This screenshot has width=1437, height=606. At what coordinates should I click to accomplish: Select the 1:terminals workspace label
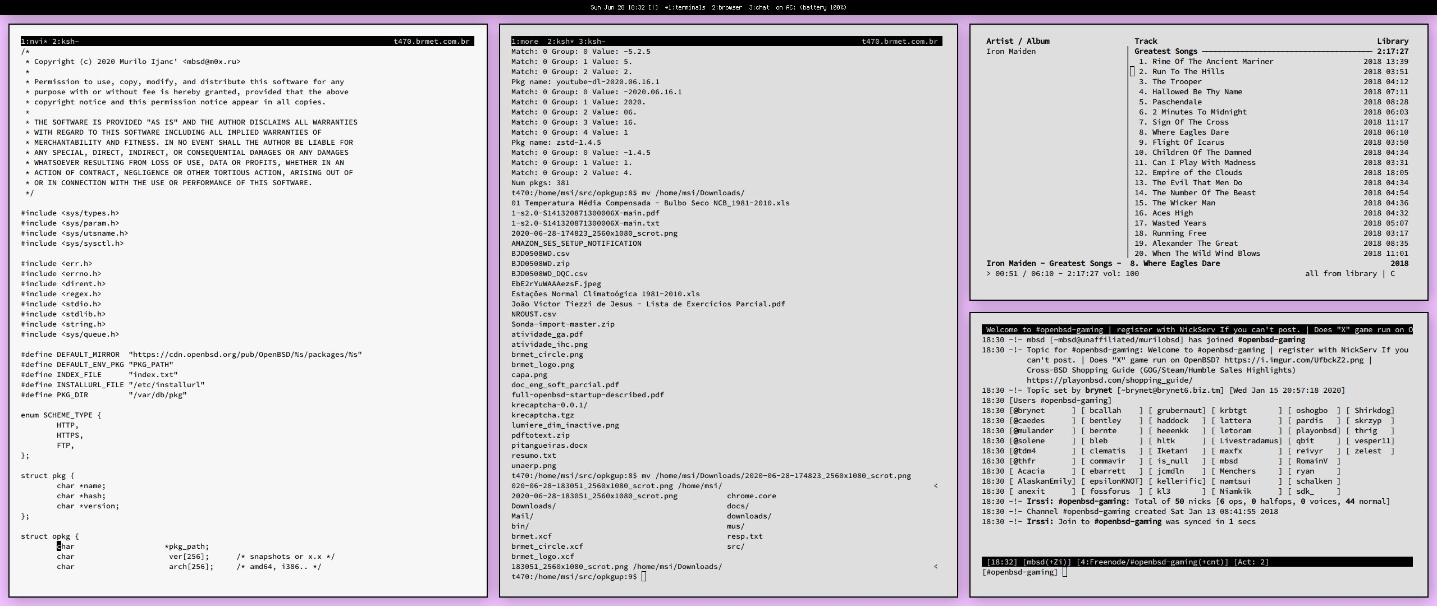click(x=684, y=7)
